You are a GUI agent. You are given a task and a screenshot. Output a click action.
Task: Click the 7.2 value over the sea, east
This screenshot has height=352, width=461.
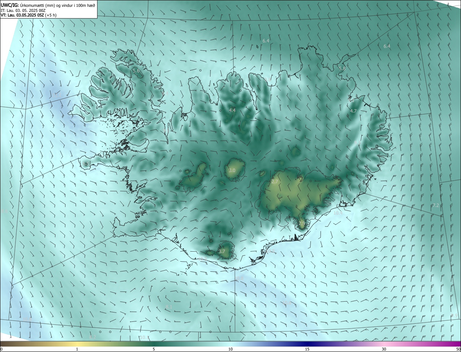click(x=436, y=205)
